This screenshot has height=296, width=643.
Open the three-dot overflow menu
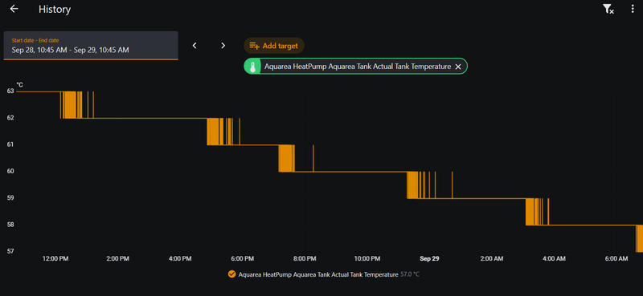[x=633, y=10]
